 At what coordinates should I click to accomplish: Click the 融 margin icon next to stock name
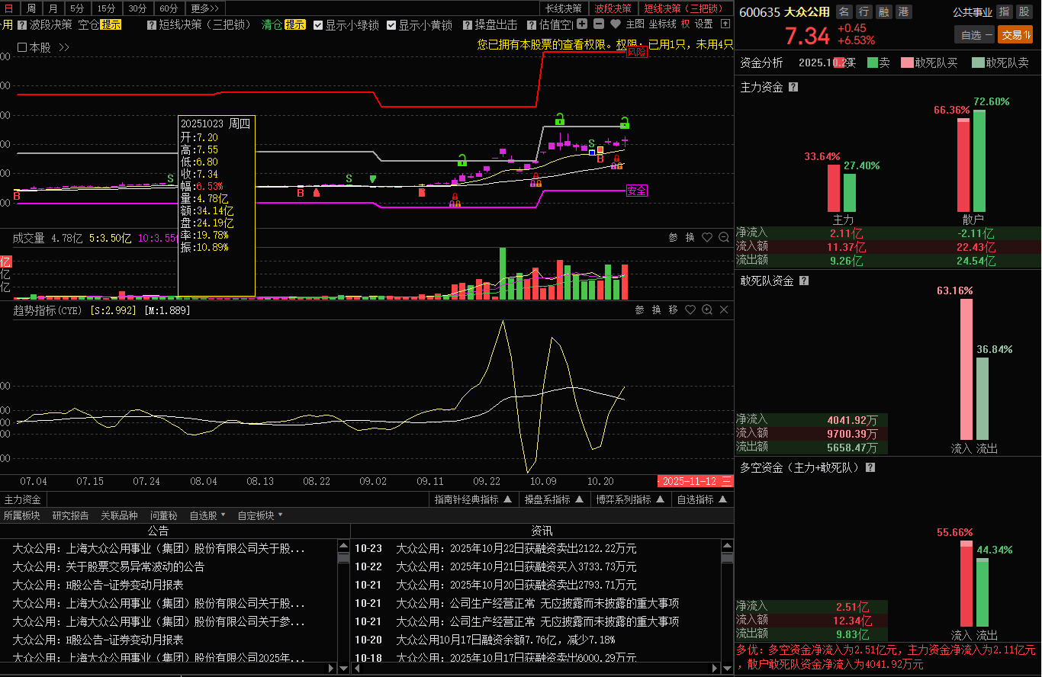(883, 11)
